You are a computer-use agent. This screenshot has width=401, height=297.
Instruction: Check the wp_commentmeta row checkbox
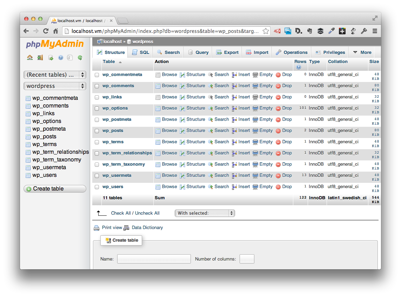point(97,75)
